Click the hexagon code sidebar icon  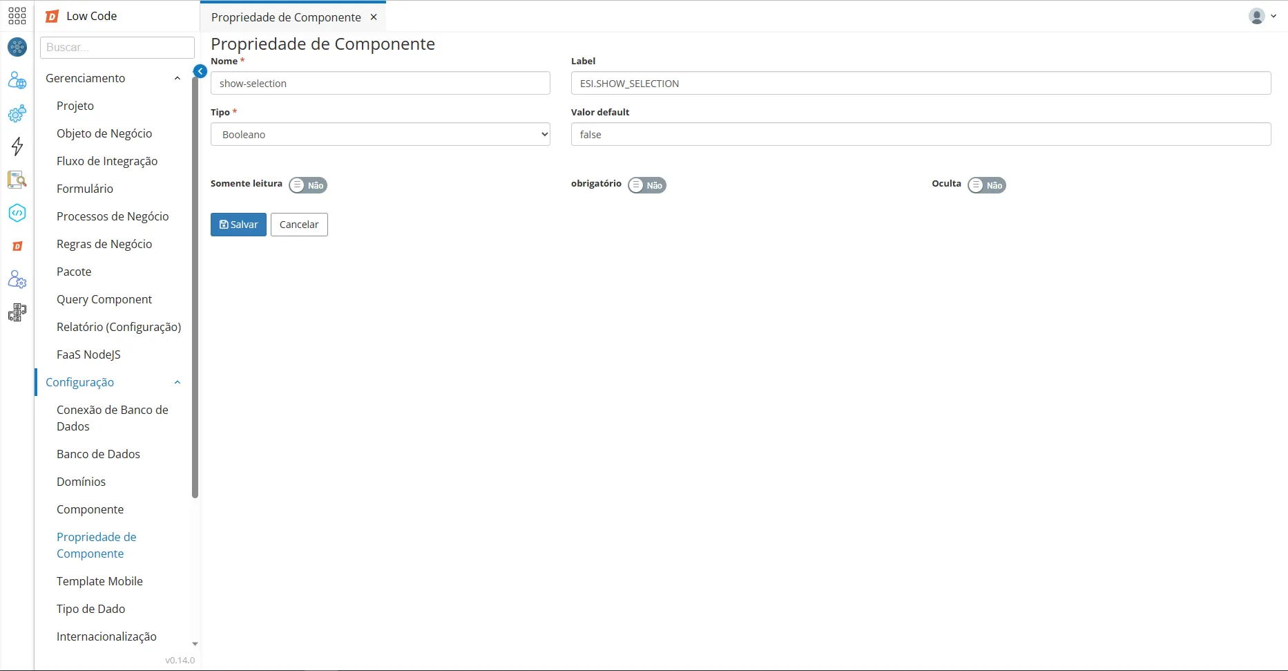pyautogui.click(x=17, y=213)
